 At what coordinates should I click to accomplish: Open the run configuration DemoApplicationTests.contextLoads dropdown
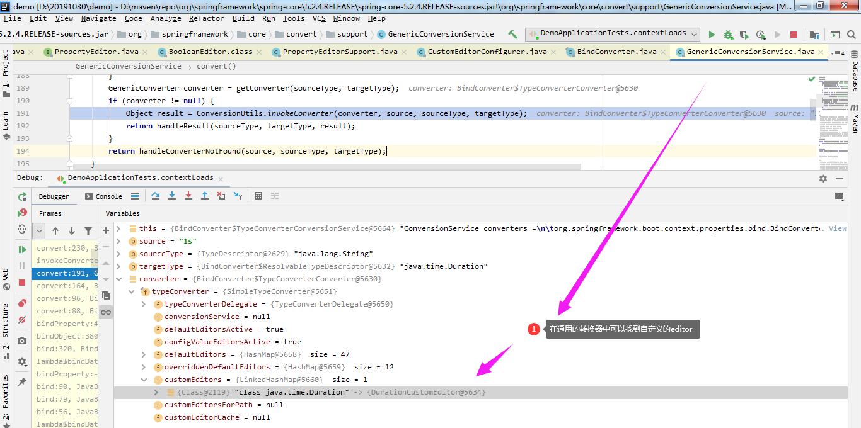coord(613,34)
